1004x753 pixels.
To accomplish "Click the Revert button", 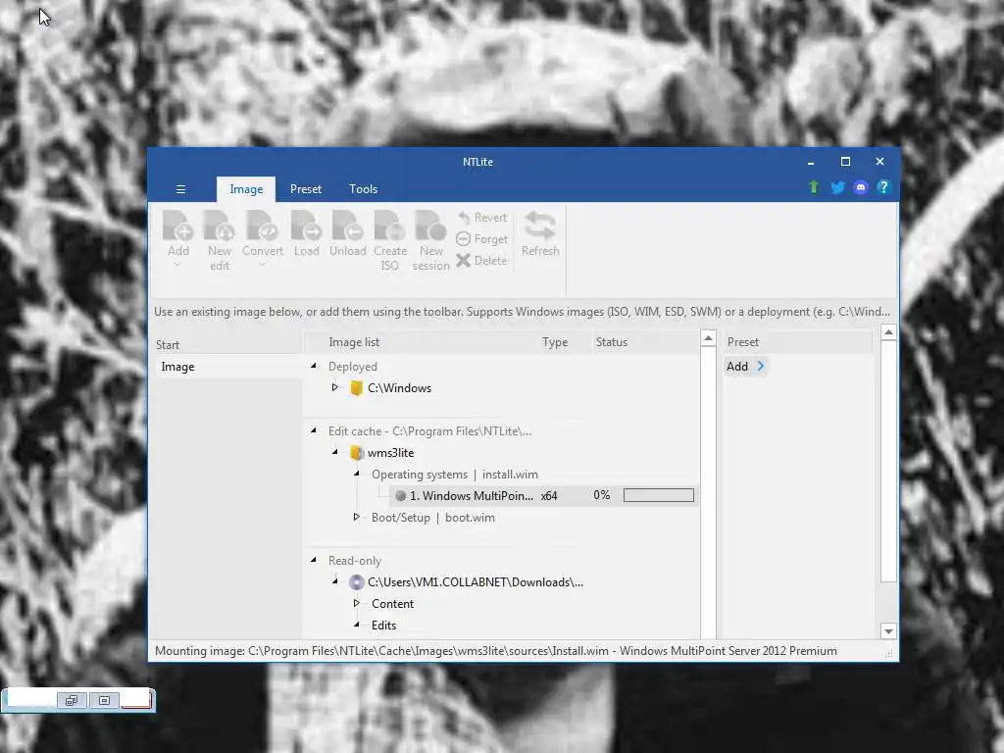I will click(x=482, y=218).
